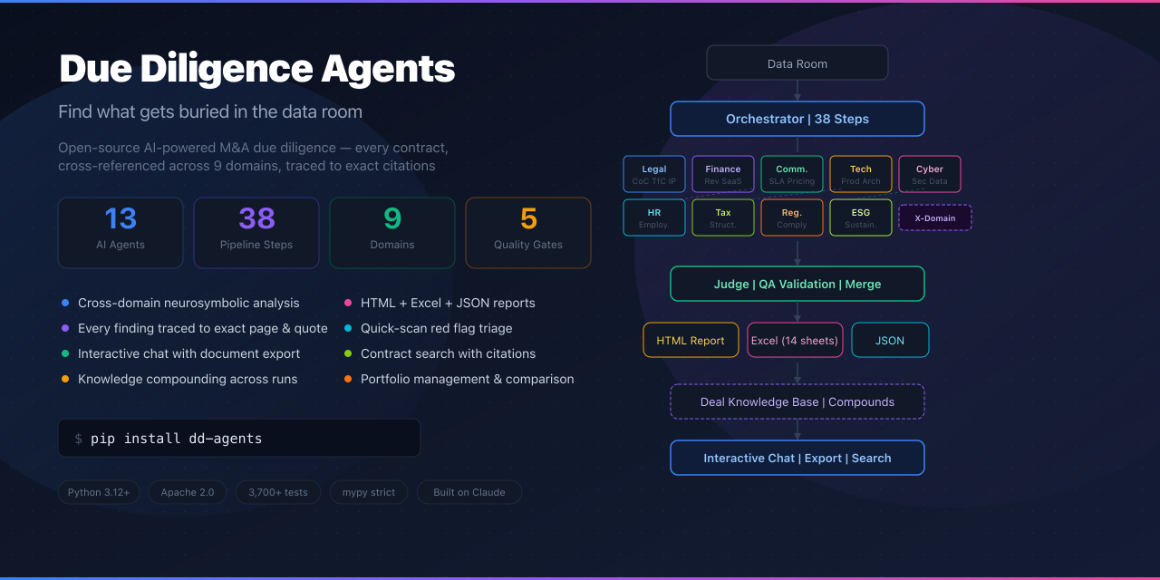1160x580 pixels.
Task: Click the Cyber domain box
Action: [x=930, y=174]
